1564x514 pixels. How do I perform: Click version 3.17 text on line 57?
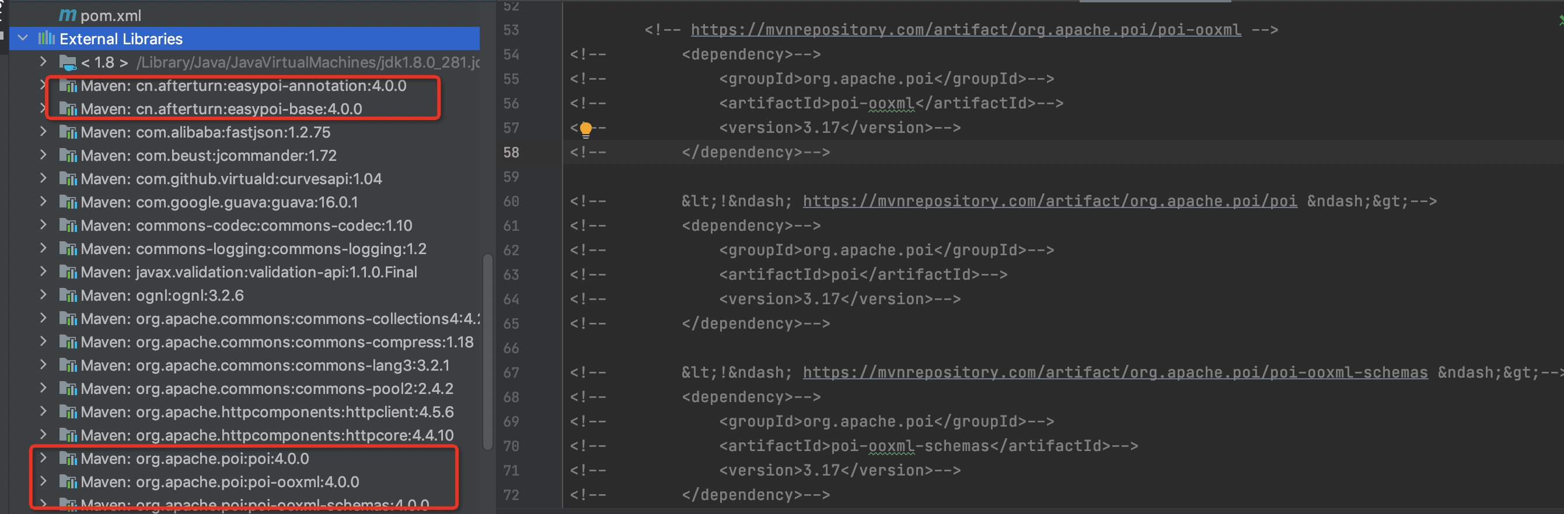click(821, 128)
